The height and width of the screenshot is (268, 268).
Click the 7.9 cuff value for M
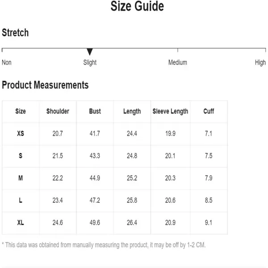point(209,178)
